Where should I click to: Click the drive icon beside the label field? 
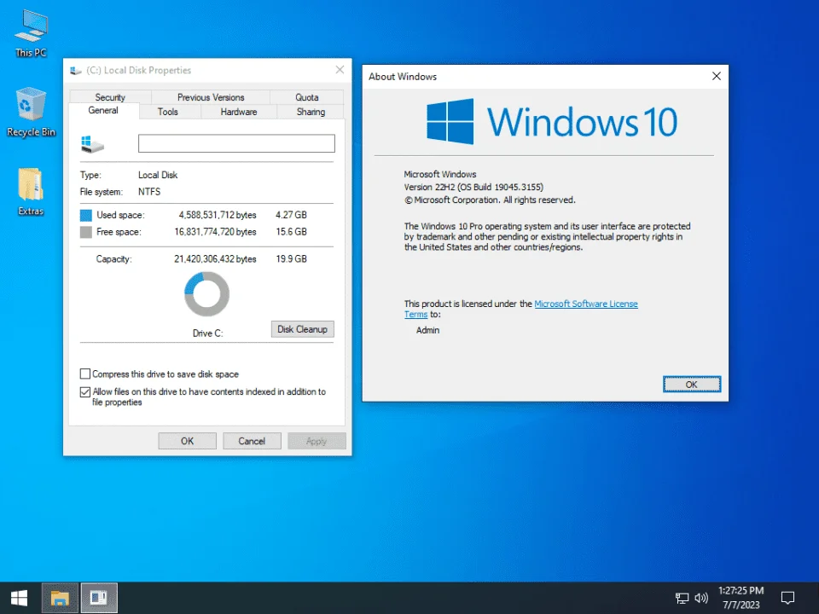coord(92,144)
